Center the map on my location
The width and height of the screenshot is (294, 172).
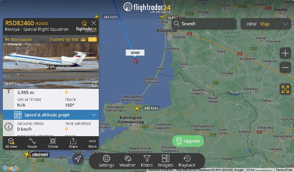pyautogui.click(x=78, y=159)
